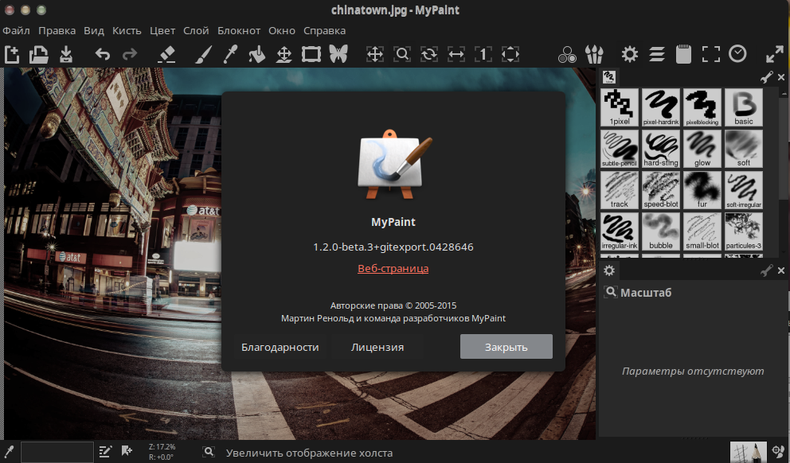Click the tool options gear tab
The image size is (790, 463).
tap(609, 270)
